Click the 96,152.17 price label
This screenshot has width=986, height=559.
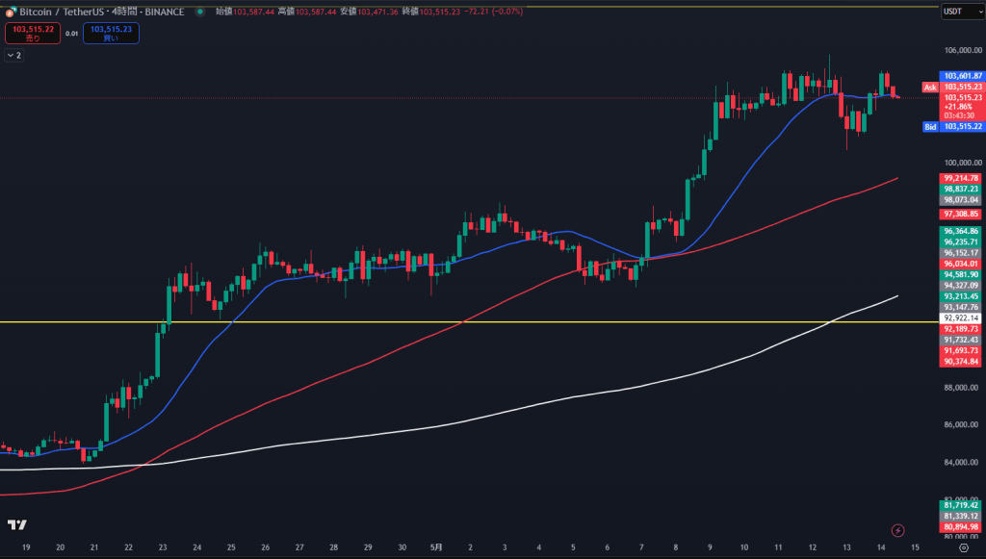point(962,253)
